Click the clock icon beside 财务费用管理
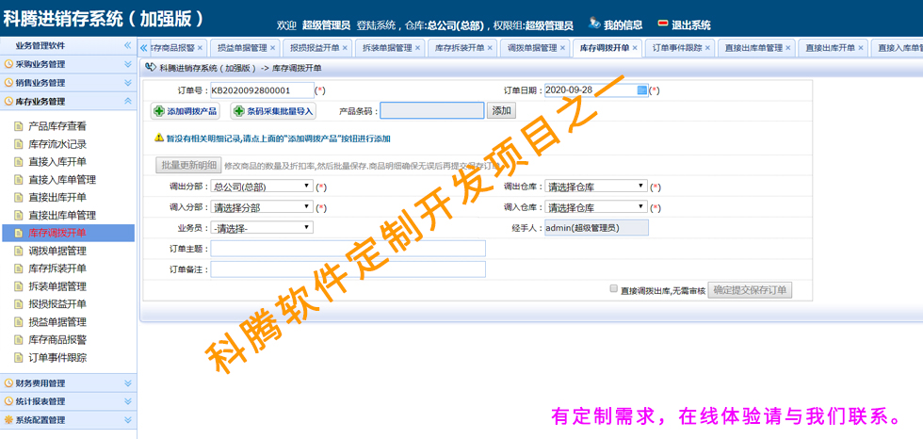This screenshot has height=439, width=923. [8, 383]
